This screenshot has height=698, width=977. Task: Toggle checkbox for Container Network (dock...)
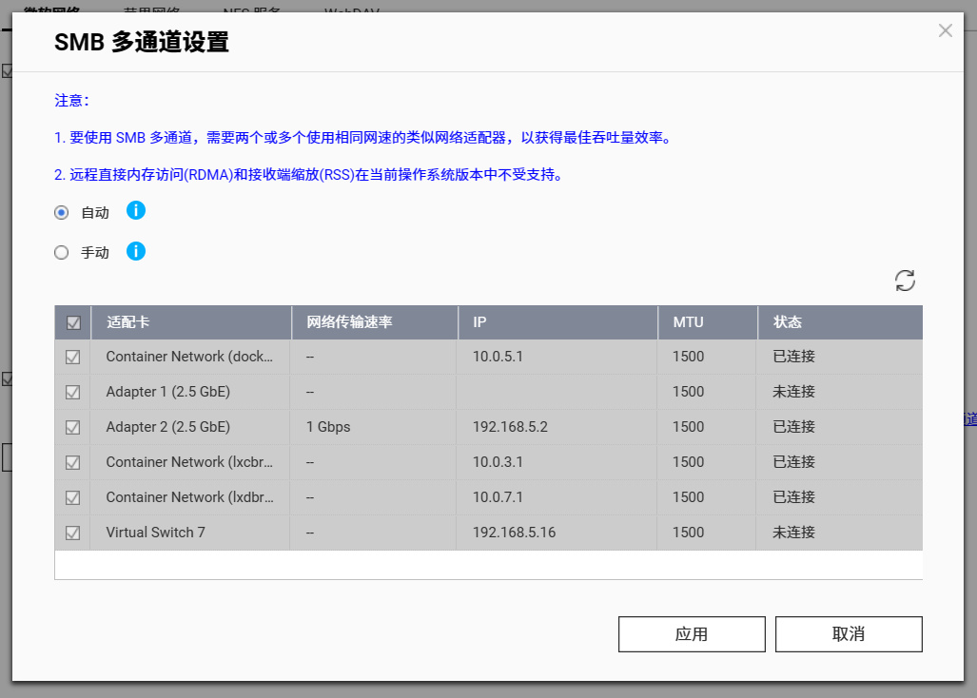pos(73,357)
